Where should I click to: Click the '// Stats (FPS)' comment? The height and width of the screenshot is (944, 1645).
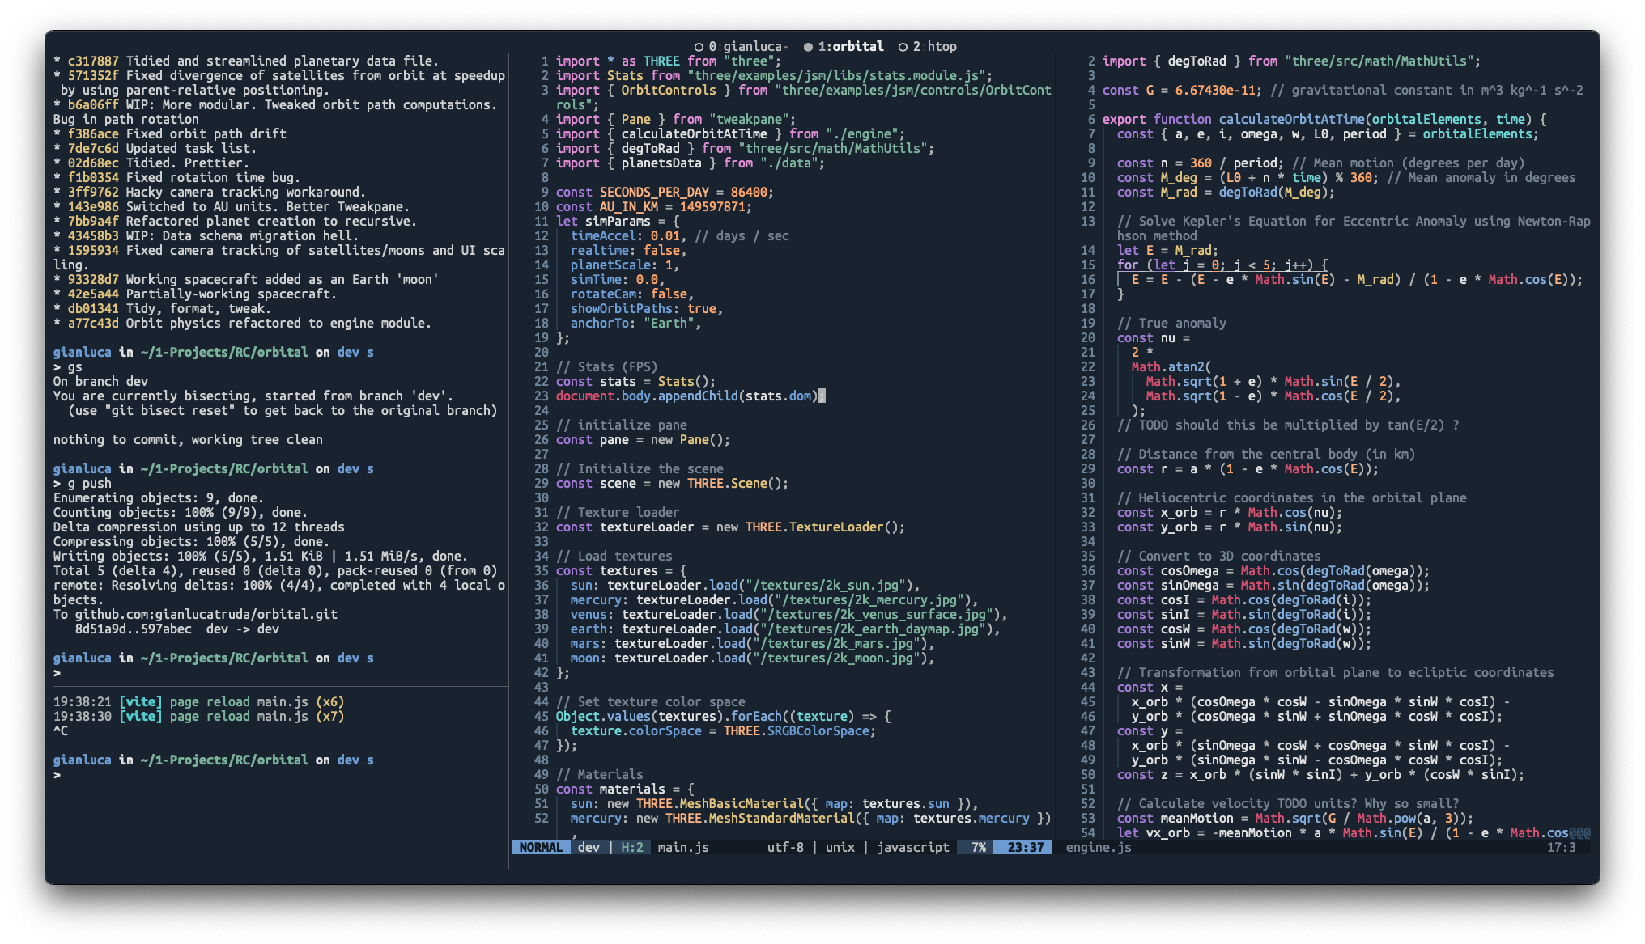point(606,366)
